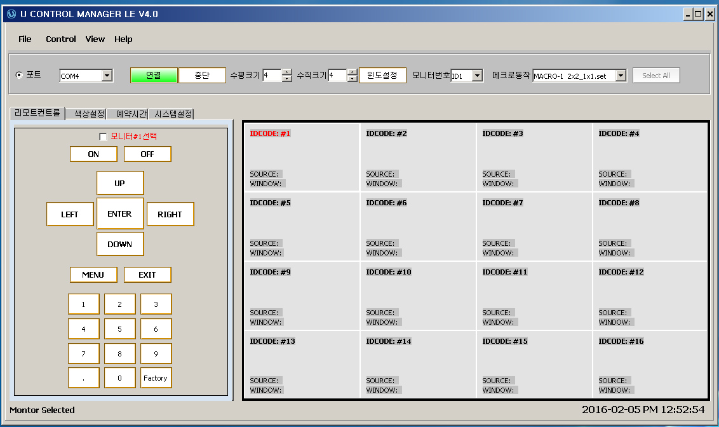Click the RIGHT remote button
The width and height of the screenshot is (719, 427).
170,214
